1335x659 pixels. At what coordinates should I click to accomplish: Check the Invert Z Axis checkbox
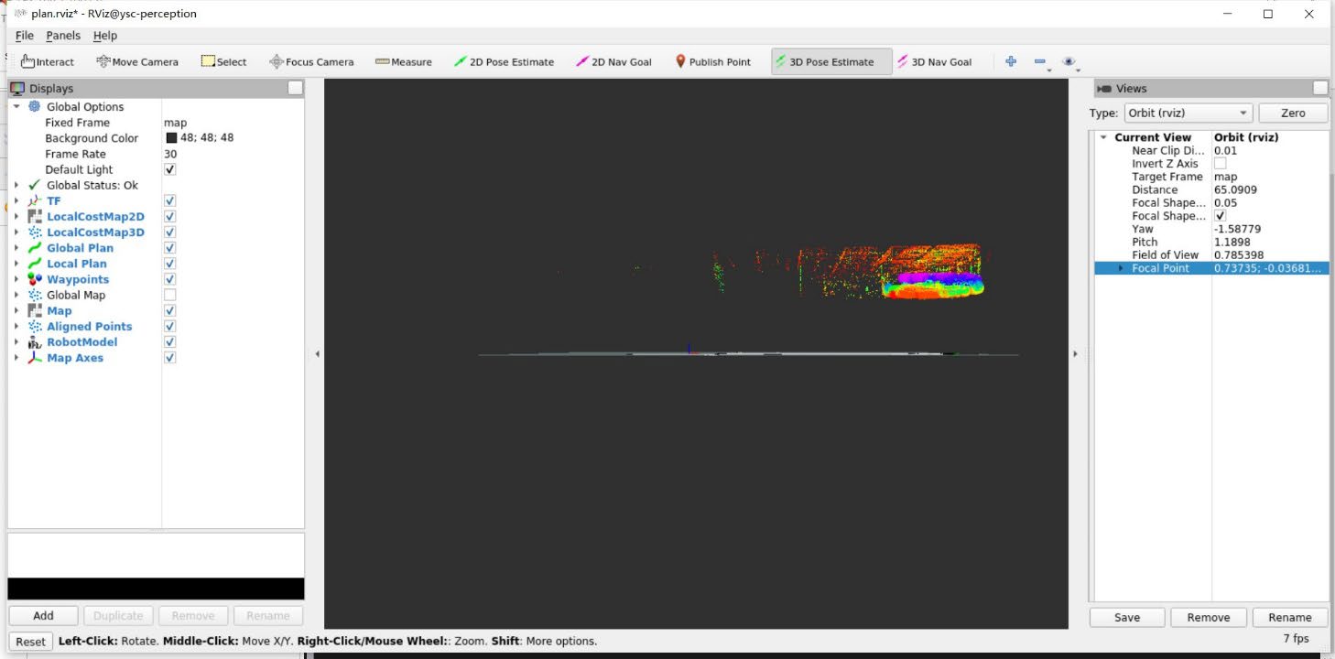tap(1221, 164)
